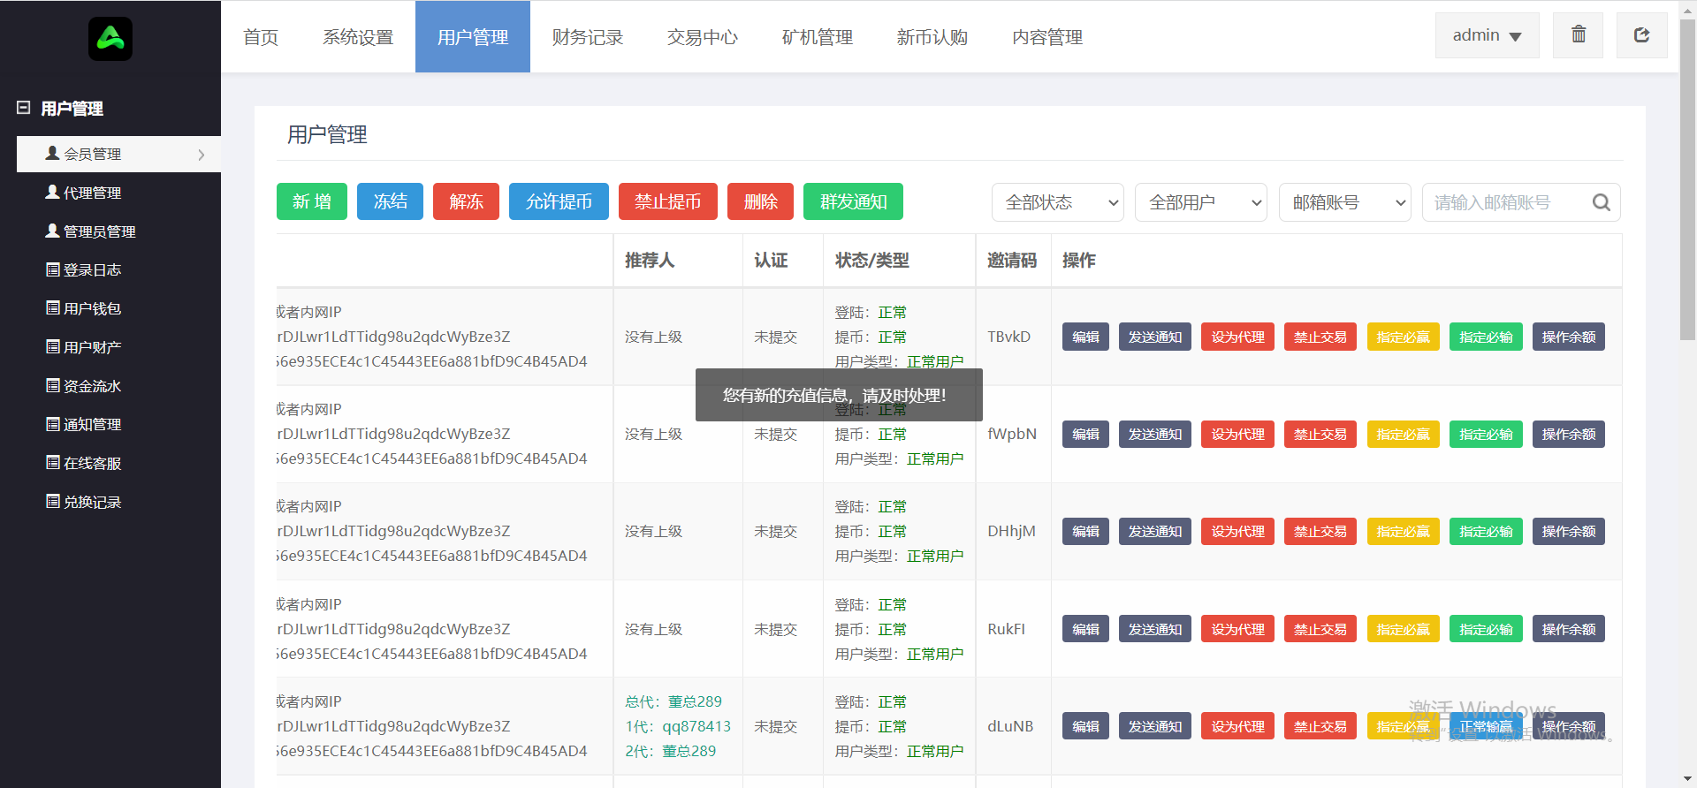Click 指定必赢 in the TBvkD row

pyautogui.click(x=1403, y=337)
